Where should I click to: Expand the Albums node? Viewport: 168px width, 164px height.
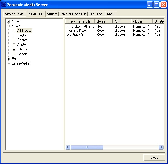click(14, 49)
